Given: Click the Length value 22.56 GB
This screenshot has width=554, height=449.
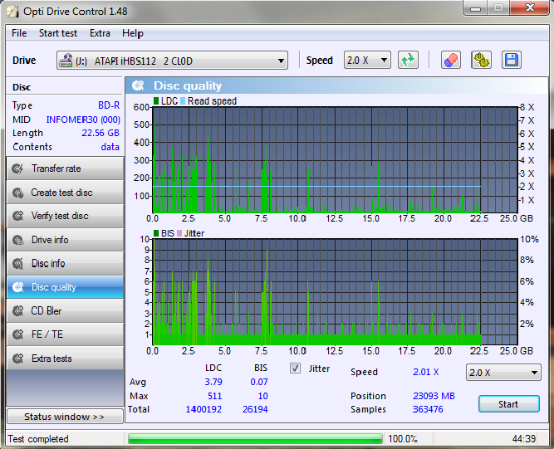Looking at the screenshot, I should [x=101, y=133].
